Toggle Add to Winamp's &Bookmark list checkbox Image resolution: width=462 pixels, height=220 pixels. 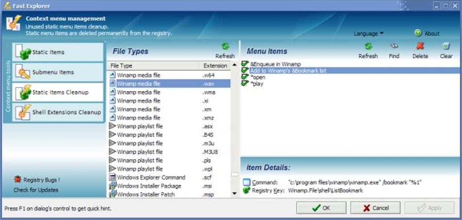245,70
